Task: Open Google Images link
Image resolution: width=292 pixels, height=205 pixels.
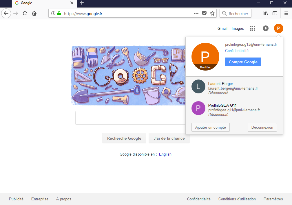Action: tap(238, 28)
